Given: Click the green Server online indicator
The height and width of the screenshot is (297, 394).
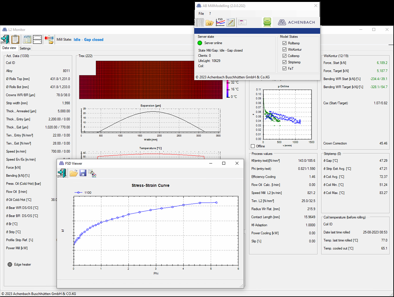Looking at the screenshot, I should (x=200, y=43).
